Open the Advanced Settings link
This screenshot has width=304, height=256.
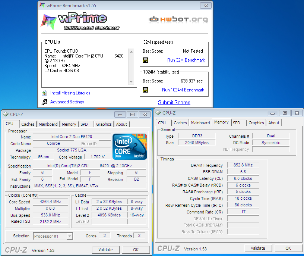point(67,102)
